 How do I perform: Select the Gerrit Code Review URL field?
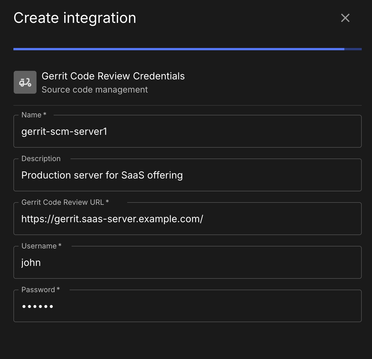(x=187, y=219)
